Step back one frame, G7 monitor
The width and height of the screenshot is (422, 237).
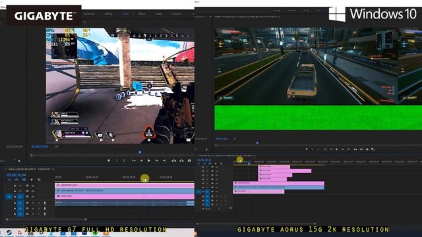click(x=142, y=161)
